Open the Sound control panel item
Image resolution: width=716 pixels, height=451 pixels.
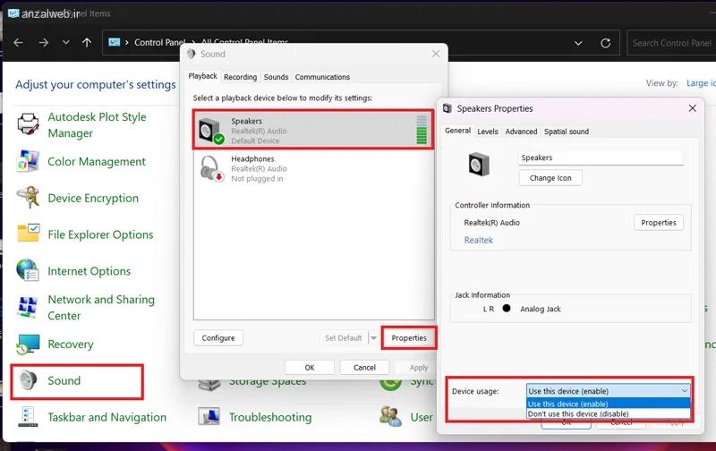tap(64, 380)
